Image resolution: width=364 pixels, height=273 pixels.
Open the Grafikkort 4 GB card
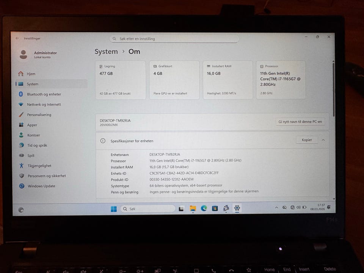[174, 80]
